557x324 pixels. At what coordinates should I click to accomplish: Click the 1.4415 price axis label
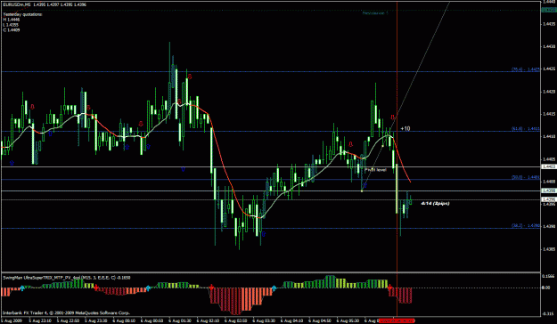(549, 114)
